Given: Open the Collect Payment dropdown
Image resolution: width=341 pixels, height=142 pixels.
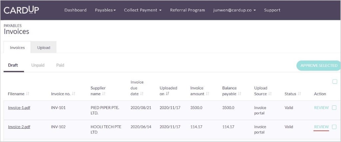Looking at the screenshot, I should point(143,10).
